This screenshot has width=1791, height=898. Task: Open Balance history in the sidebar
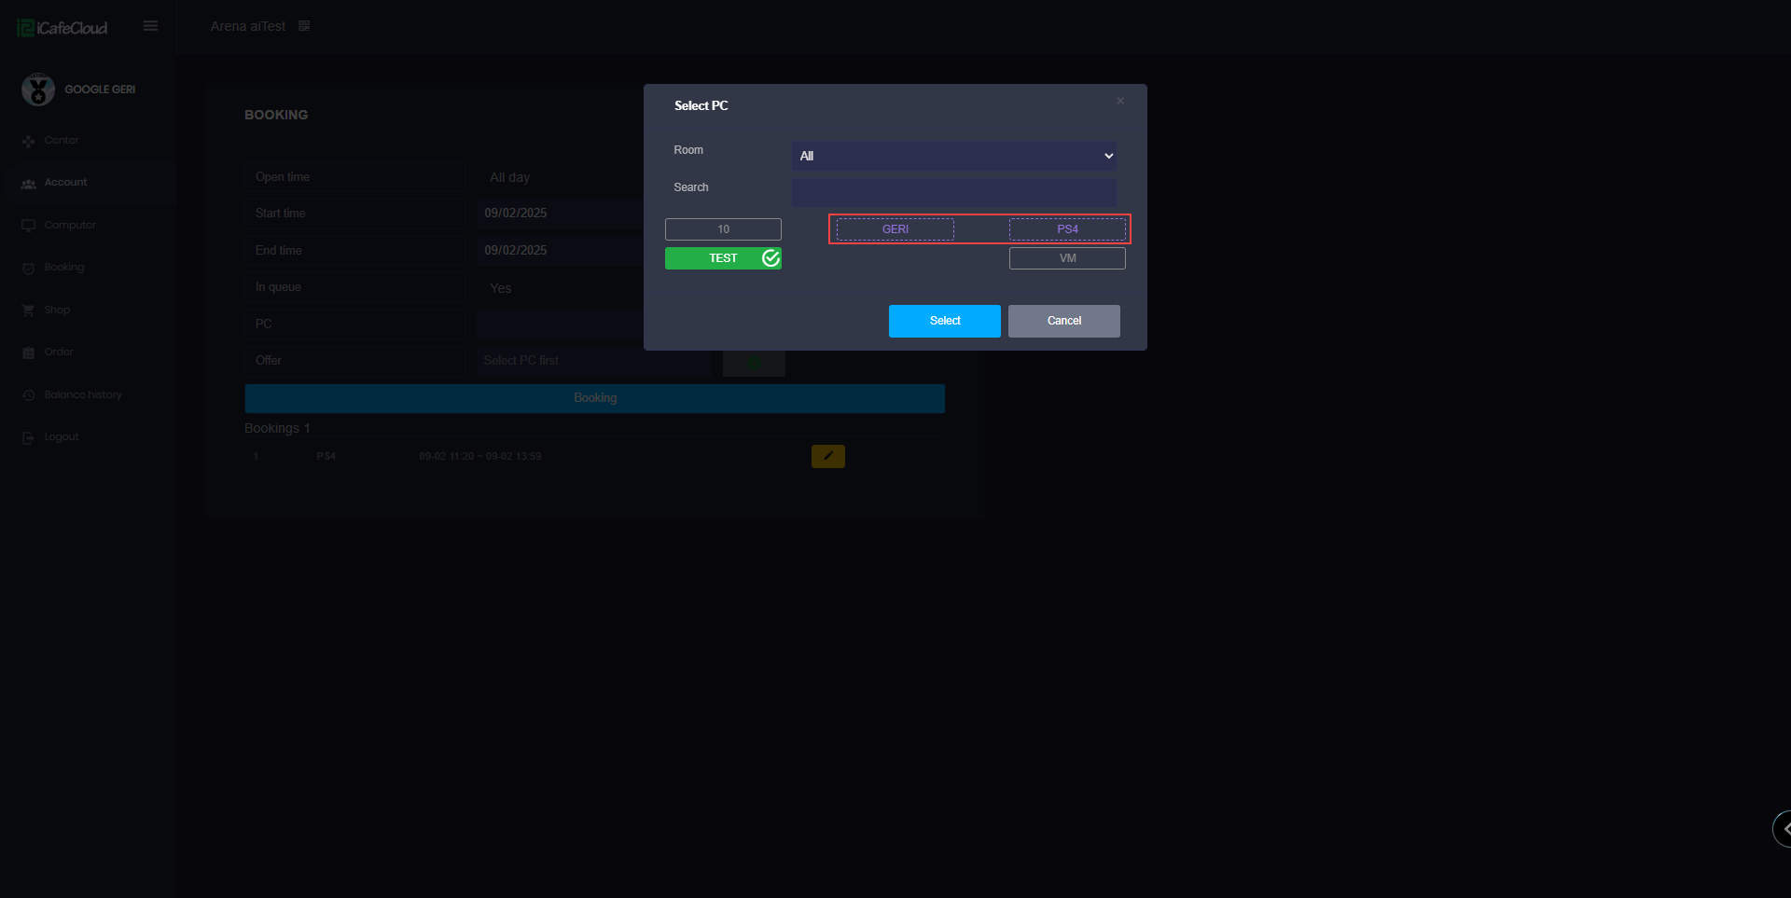tap(83, 395)
